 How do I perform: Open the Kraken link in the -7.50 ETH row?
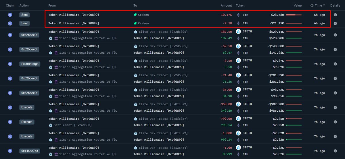pos(143,23)
